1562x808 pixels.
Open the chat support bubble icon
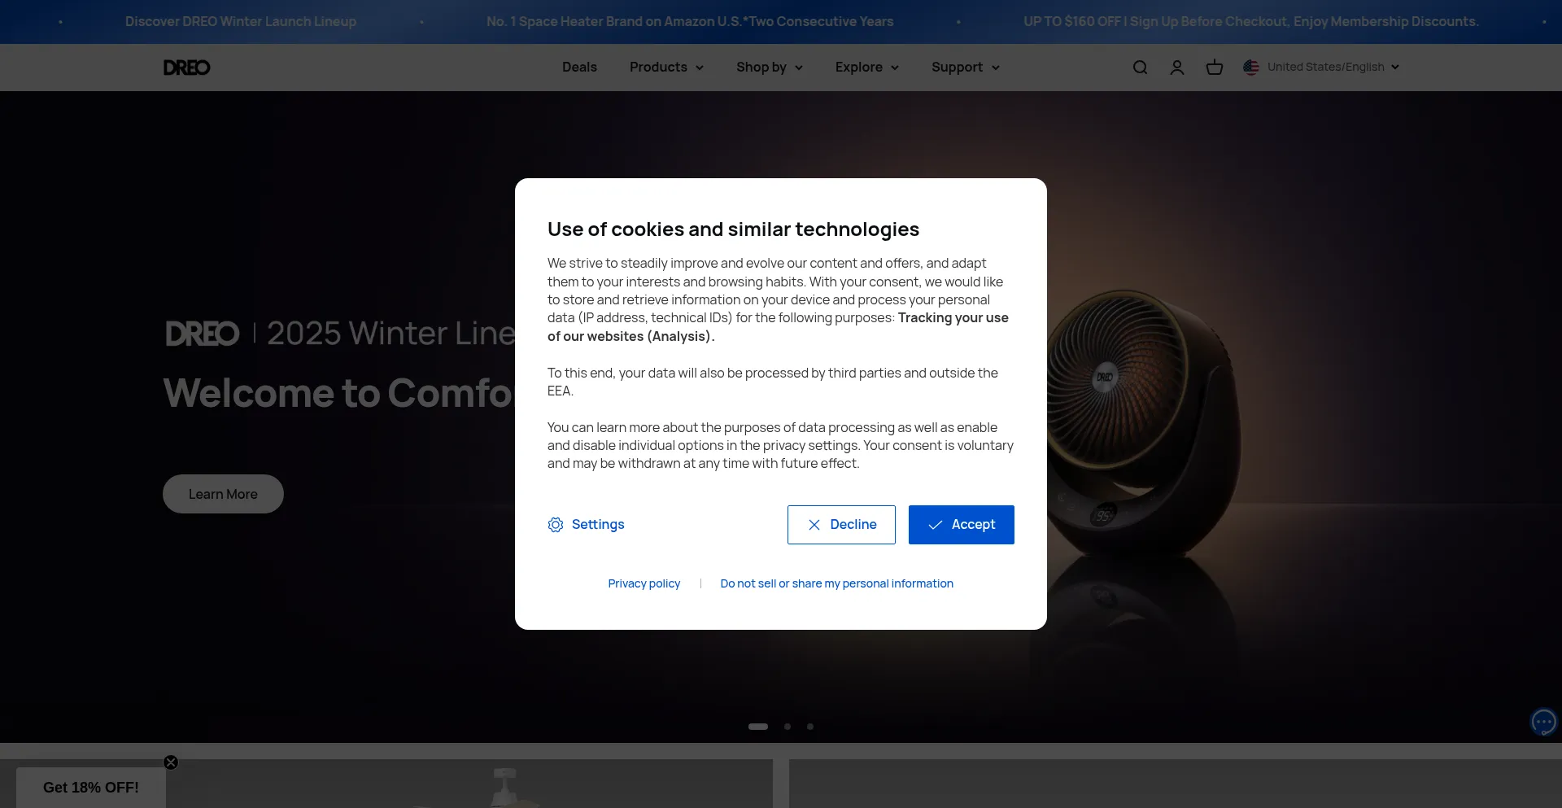[1543, 722]
